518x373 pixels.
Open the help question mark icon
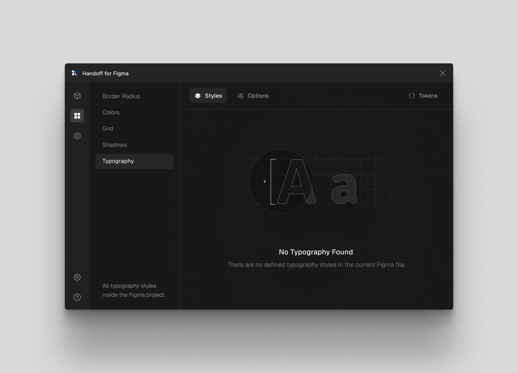click(77, 297)
